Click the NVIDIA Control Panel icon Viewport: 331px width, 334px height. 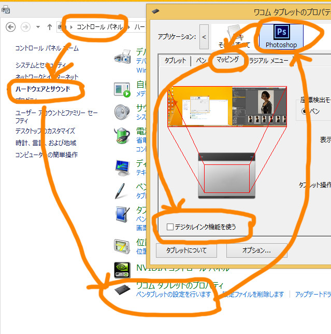tap(122, 270)
